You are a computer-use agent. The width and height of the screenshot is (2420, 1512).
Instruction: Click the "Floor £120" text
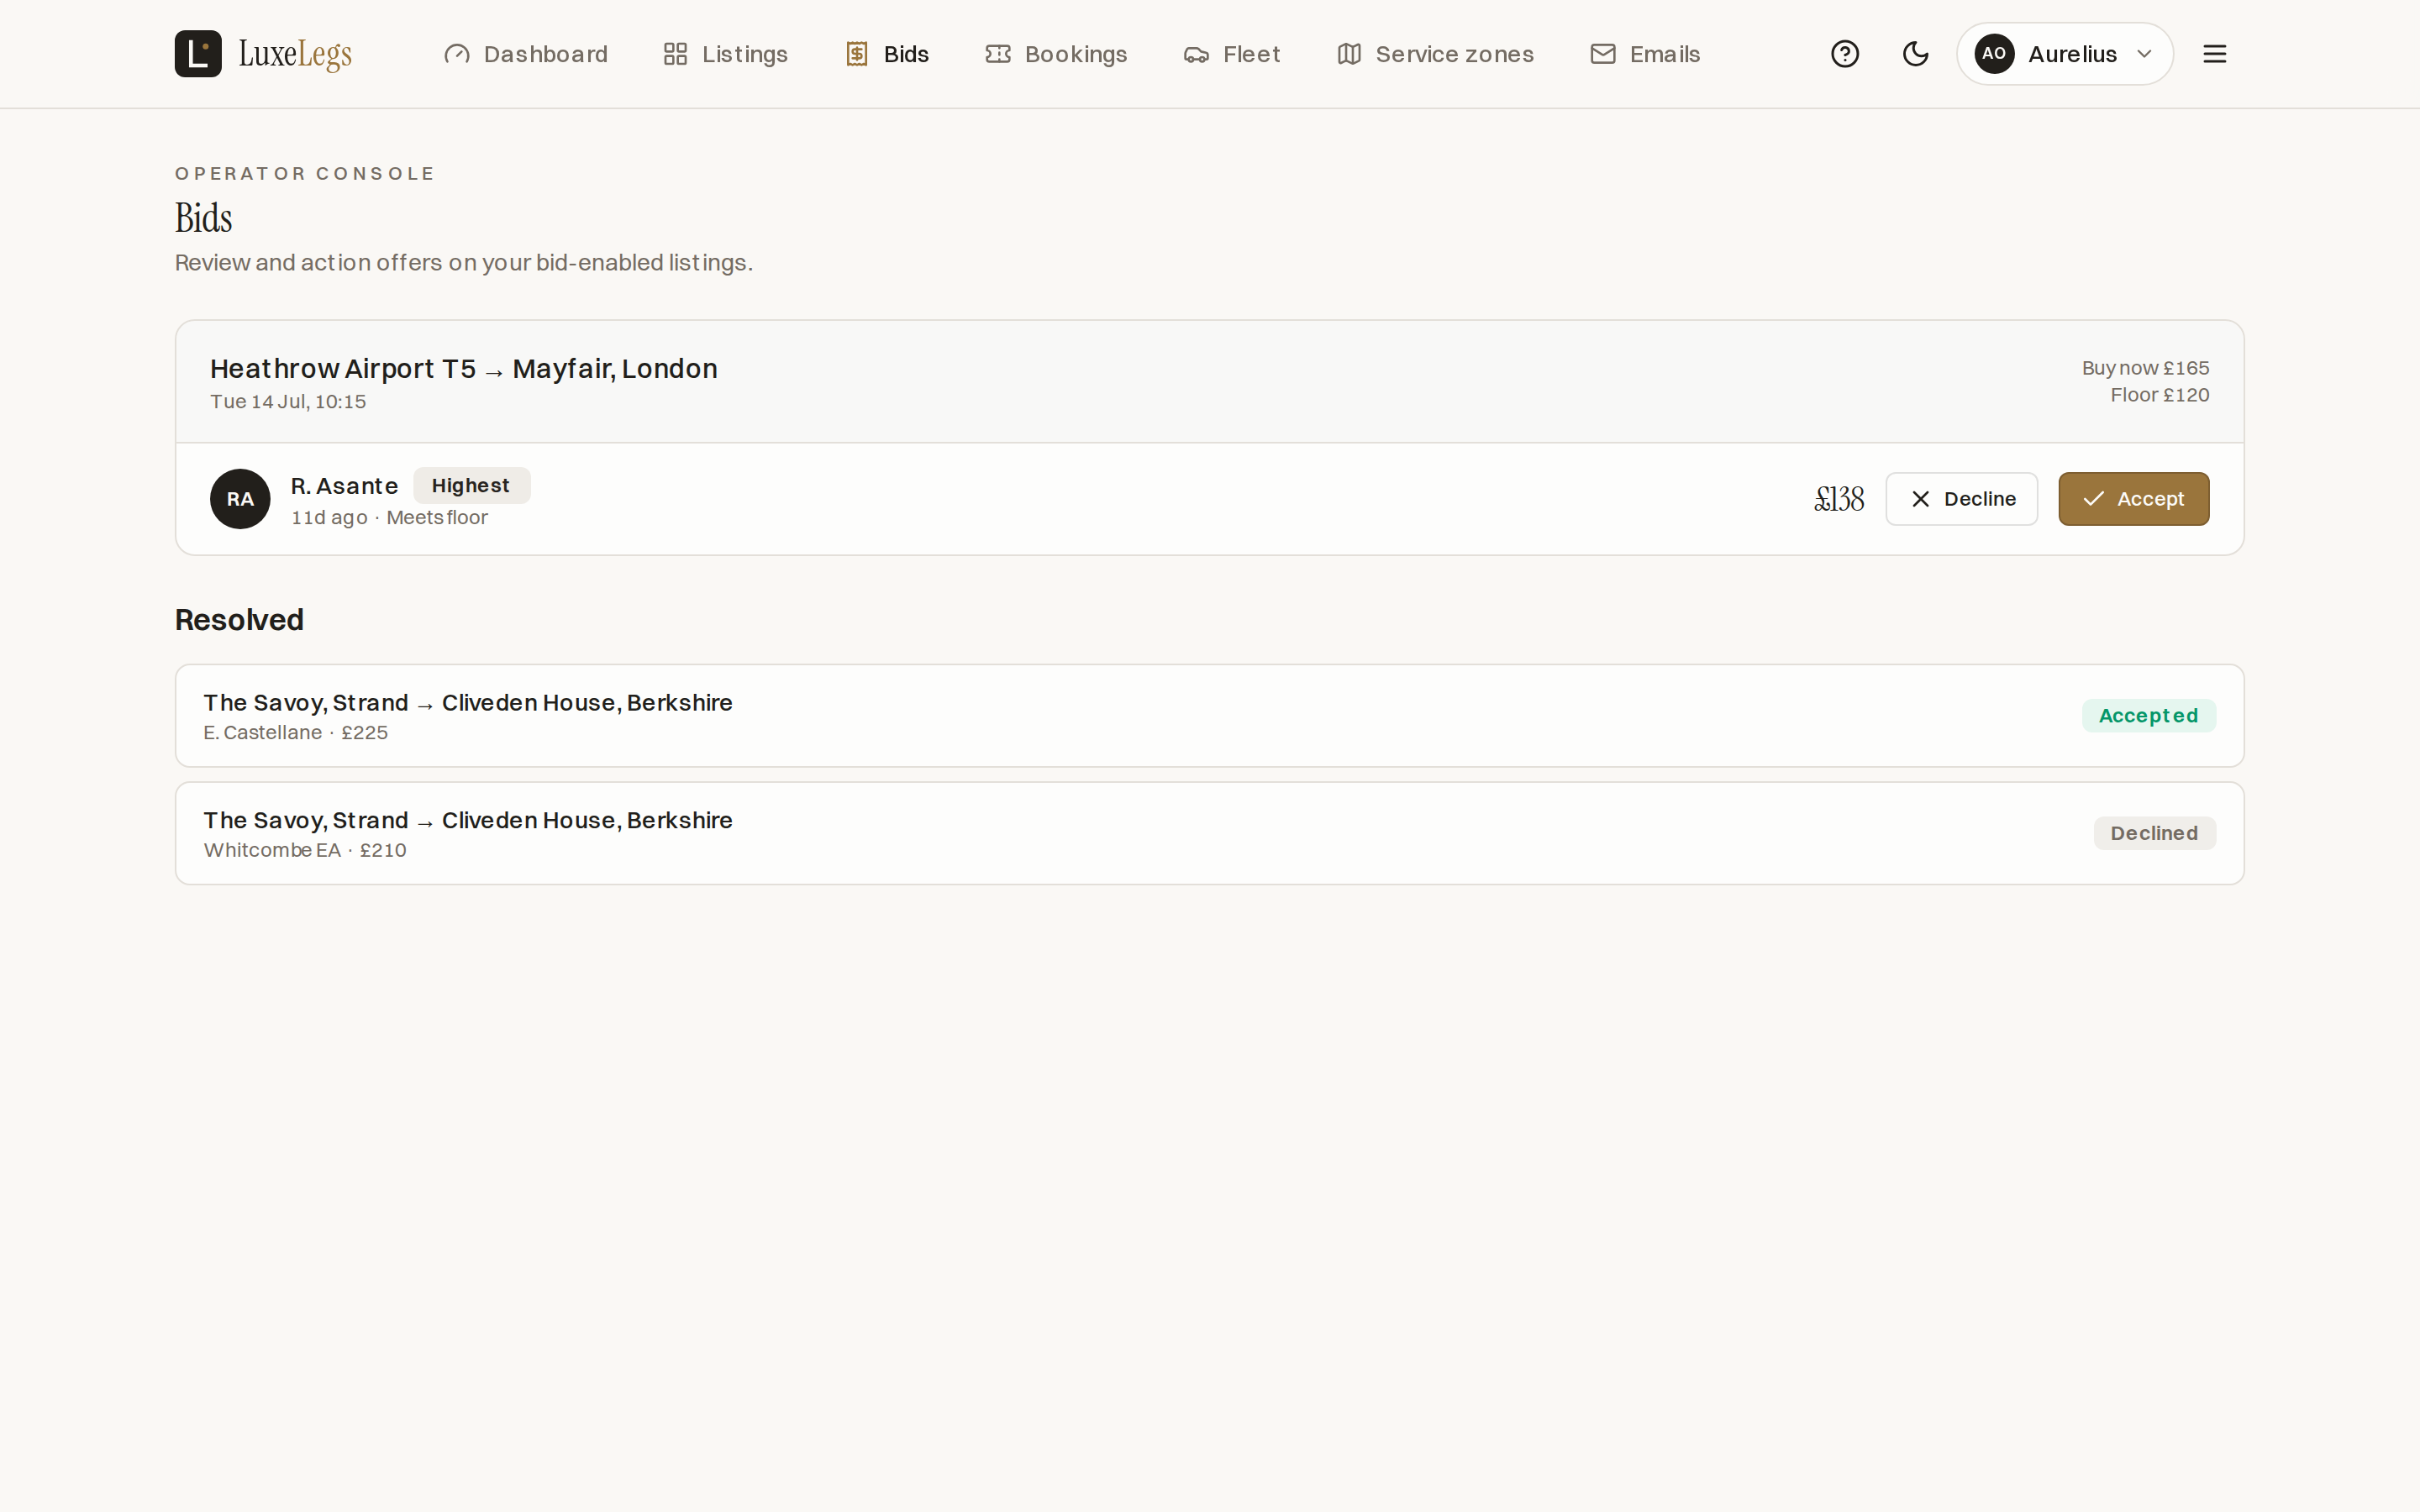click(x=2159, y=395)
